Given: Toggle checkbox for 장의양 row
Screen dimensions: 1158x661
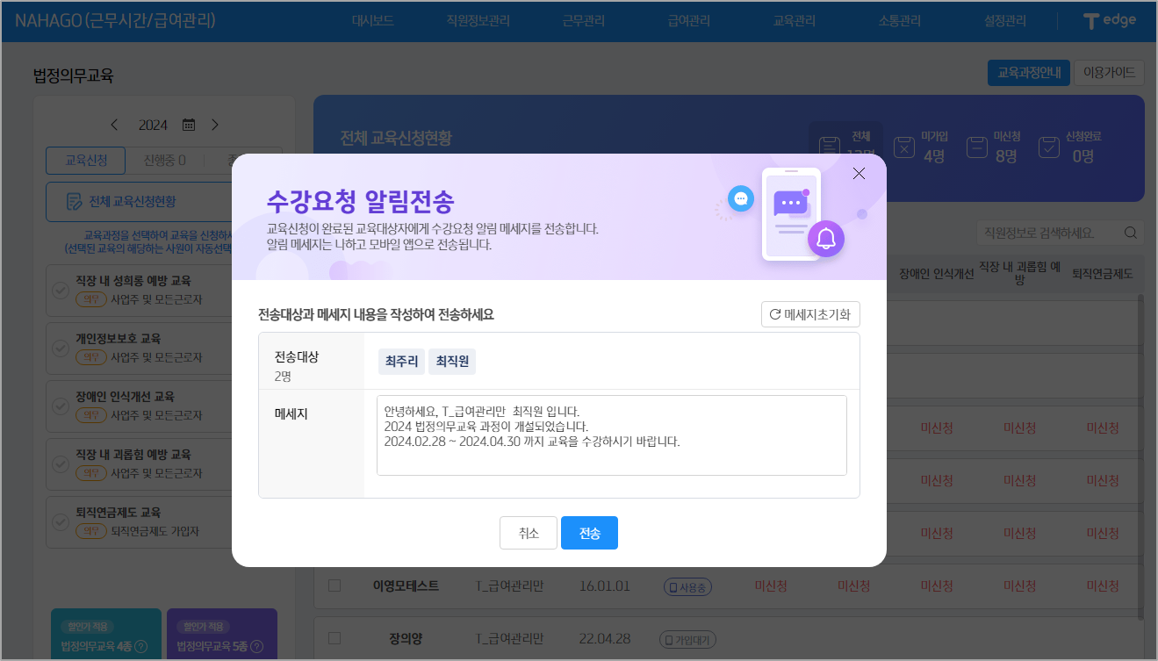Looking at the screenshot, I should pyautogui.click(x=334, y=638).
